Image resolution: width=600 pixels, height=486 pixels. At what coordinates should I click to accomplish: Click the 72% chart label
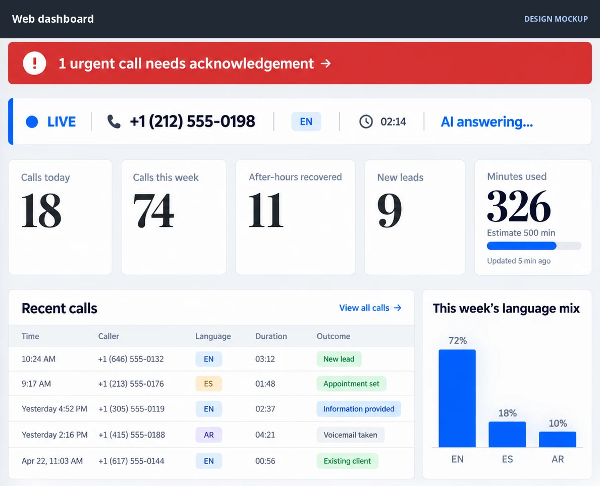pyautogui.click(x=458, y=340)
